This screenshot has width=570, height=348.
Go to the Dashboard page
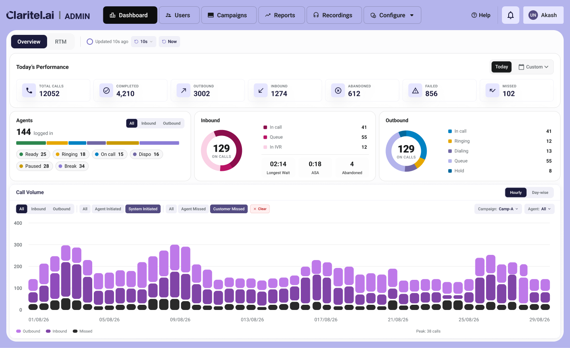point(130,15)
